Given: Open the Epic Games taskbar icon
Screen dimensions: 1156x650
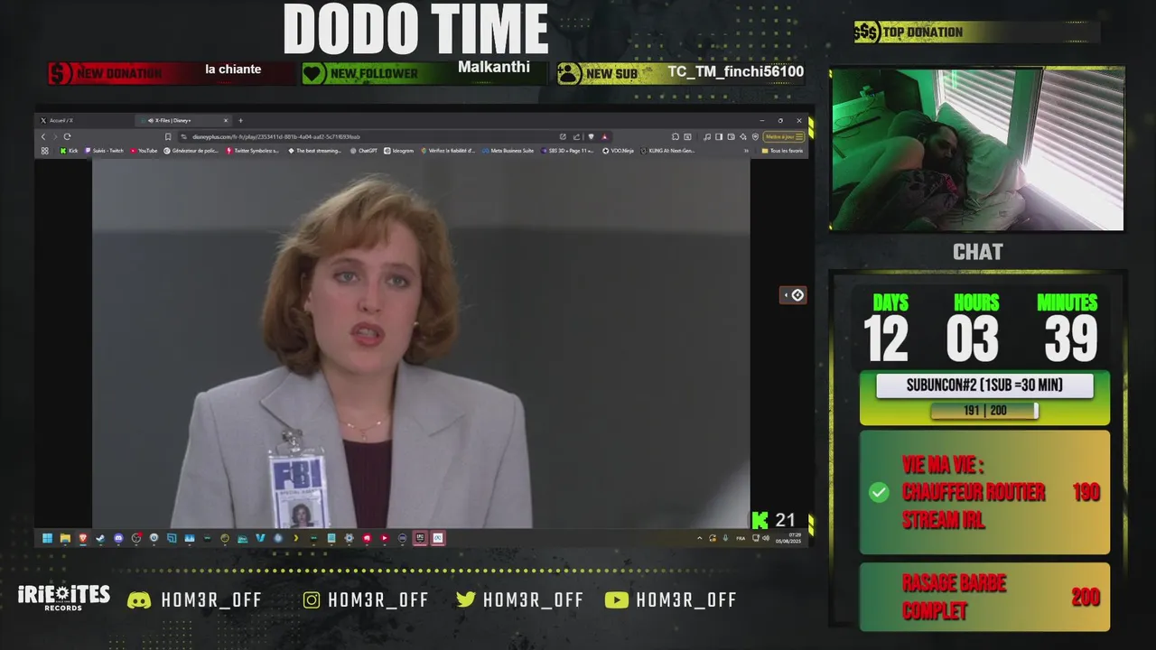Looking at the screenshot, I should click(x=420, y=538).
